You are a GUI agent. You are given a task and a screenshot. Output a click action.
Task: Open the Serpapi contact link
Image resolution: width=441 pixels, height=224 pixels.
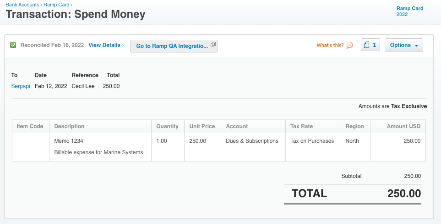[x=21, y=86]
